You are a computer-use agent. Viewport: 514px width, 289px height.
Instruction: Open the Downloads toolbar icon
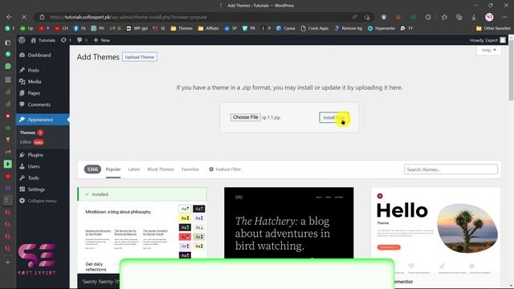[x=474, y=17]
